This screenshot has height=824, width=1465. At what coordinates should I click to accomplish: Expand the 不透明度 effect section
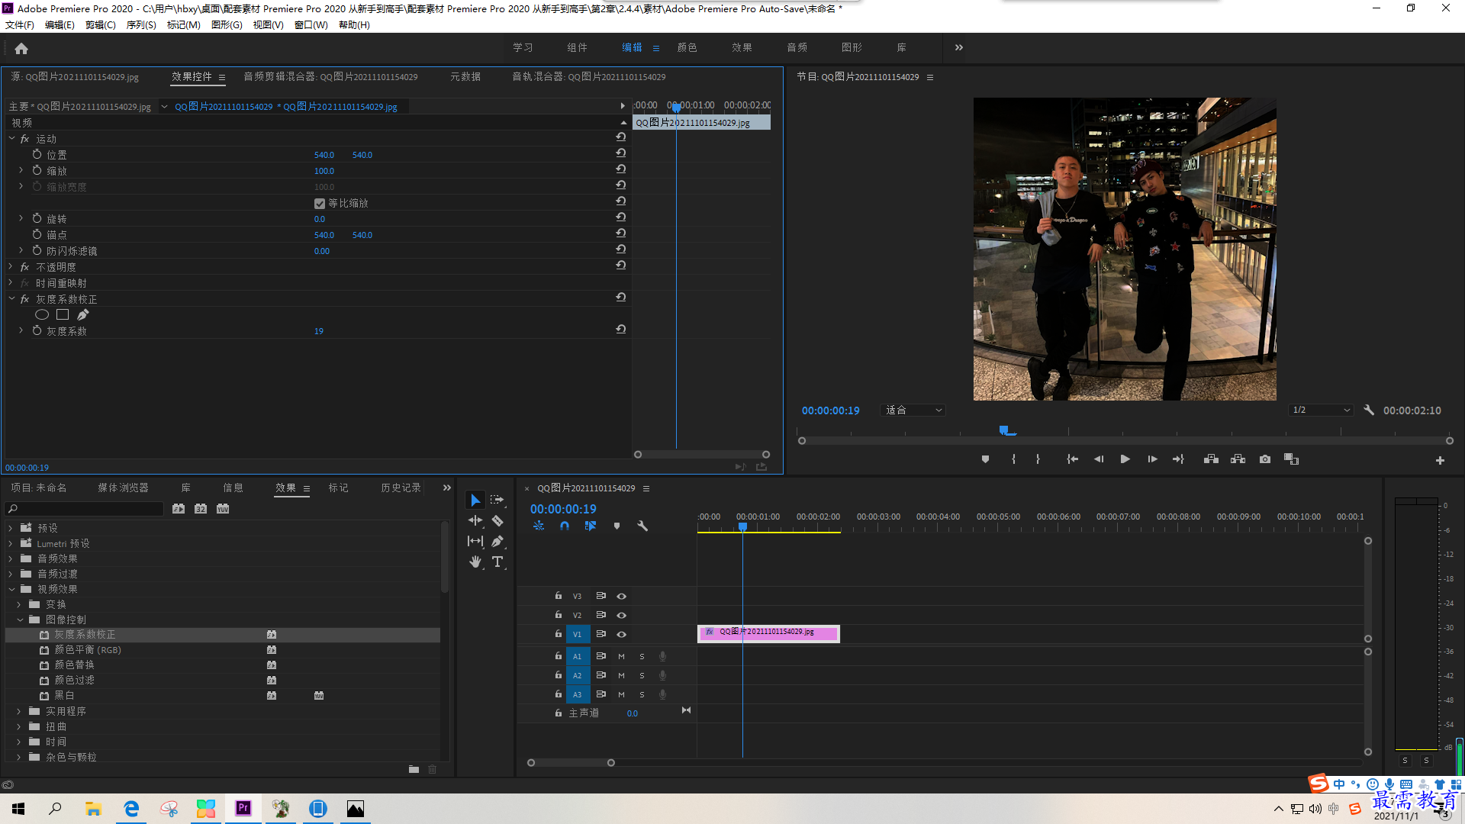click(x=11, y=267)
